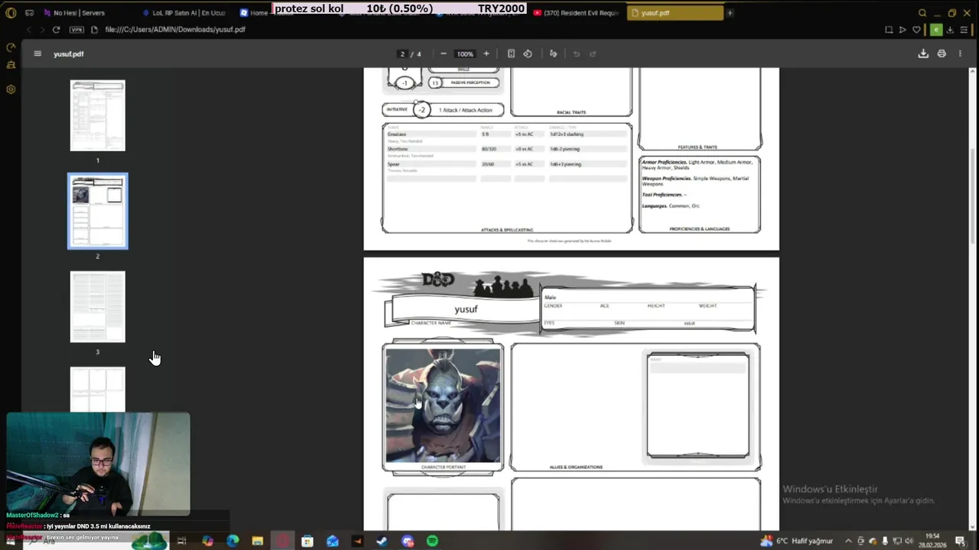Open the taskbar clock showing 19:54
Viewport: 979px width, 550px height.
[x=932, y=541]
